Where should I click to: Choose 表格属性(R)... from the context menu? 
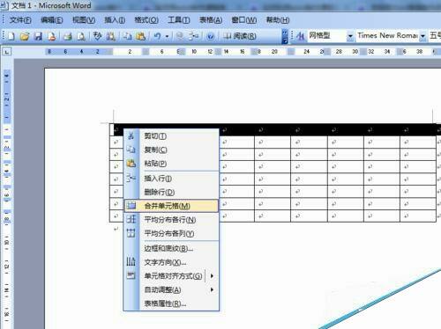171,303
